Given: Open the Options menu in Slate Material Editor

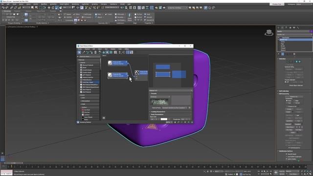Looking at the screenshot, I should pyautogui.click(x=113, y=49).
